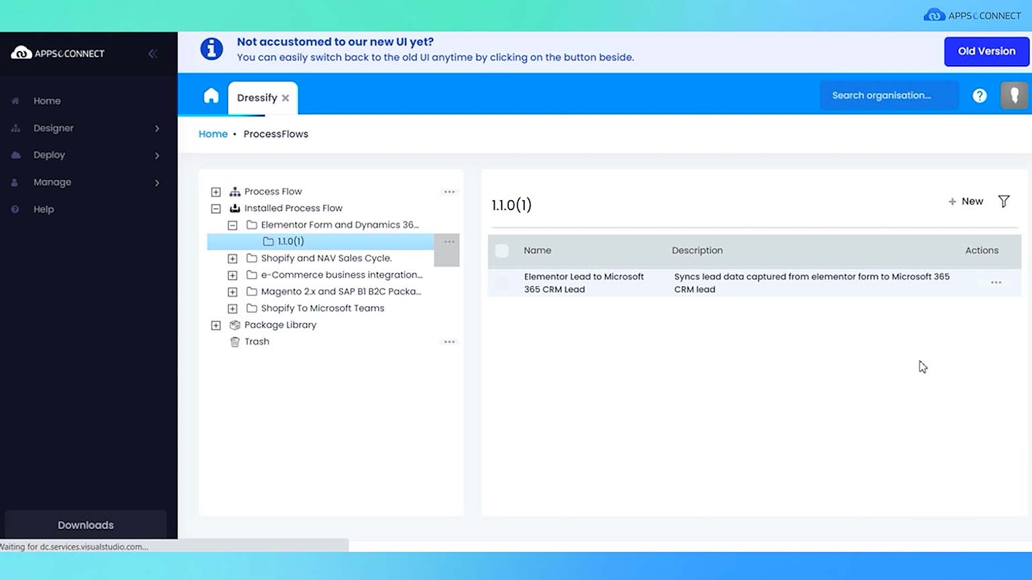
Task: Click the Downloads button
Action: click(x=85, y=525)
